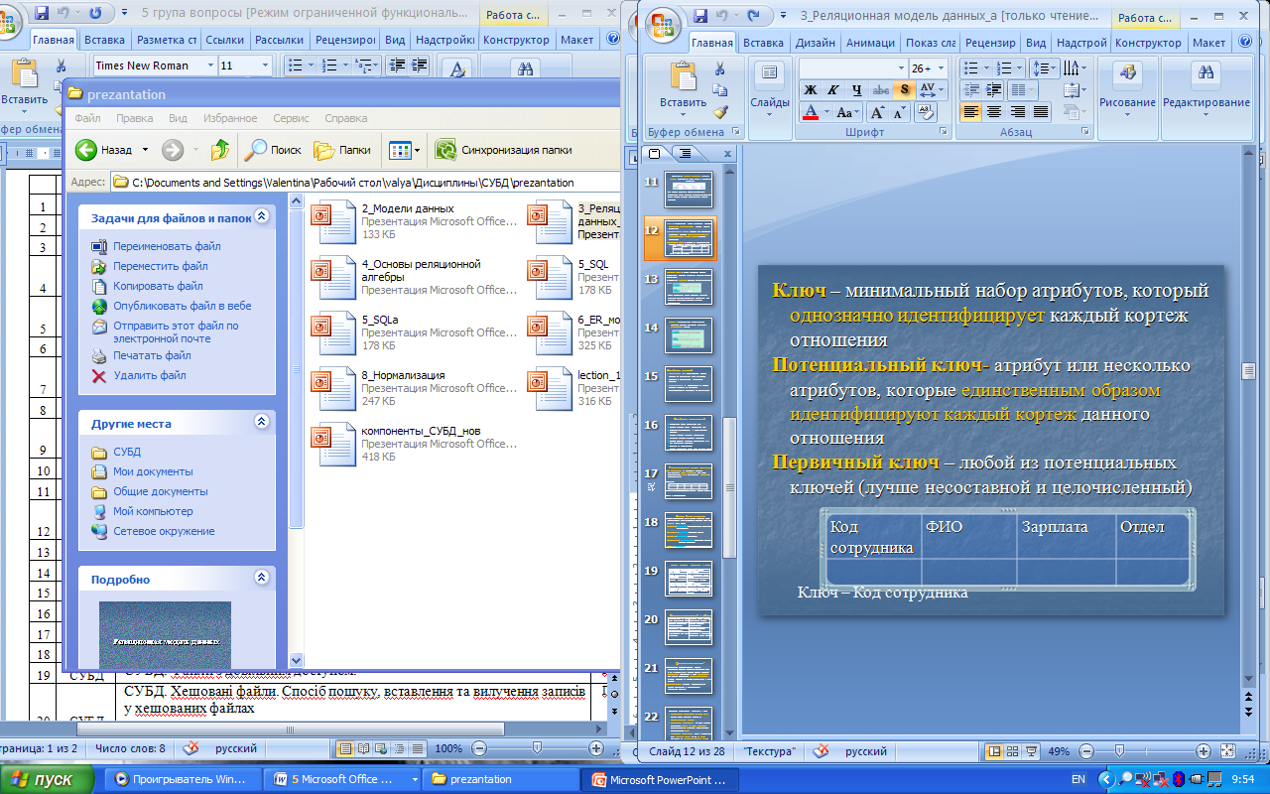1270x794 pixels.
Task: Open text direction dropdown in PowerPoint
Action: [1075, 68]
